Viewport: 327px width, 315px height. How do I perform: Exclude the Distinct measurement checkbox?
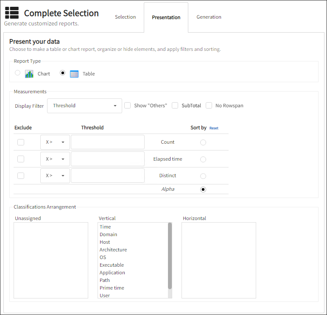(x=21, y=176)
